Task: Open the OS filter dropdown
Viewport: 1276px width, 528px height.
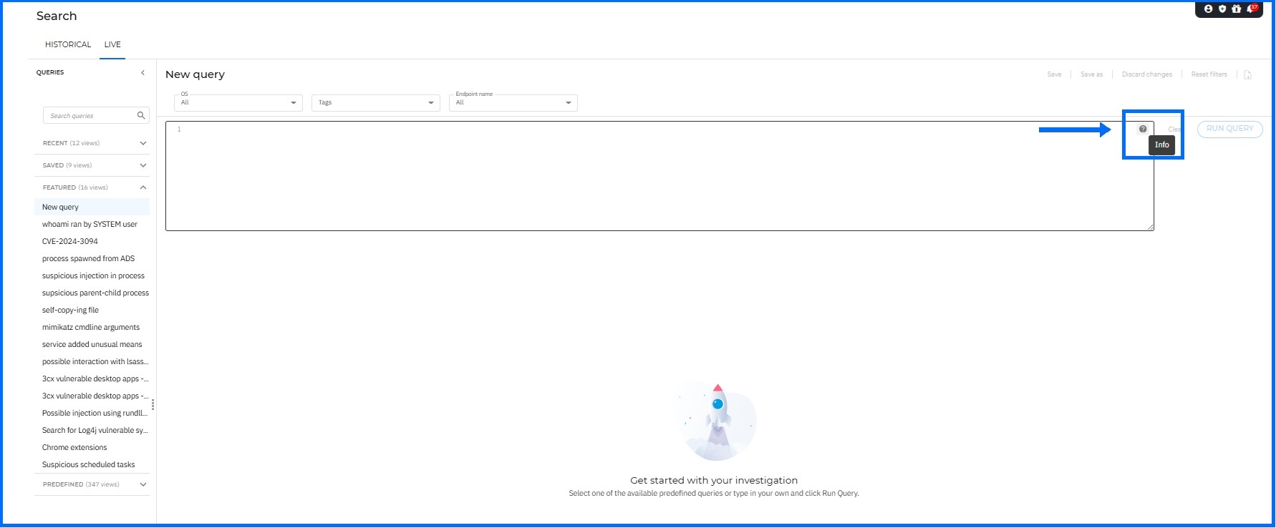Action: click(x=238, y=102)
